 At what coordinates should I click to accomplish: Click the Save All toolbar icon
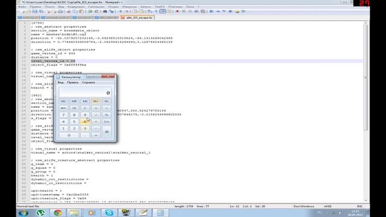click(x=42, y=11)
